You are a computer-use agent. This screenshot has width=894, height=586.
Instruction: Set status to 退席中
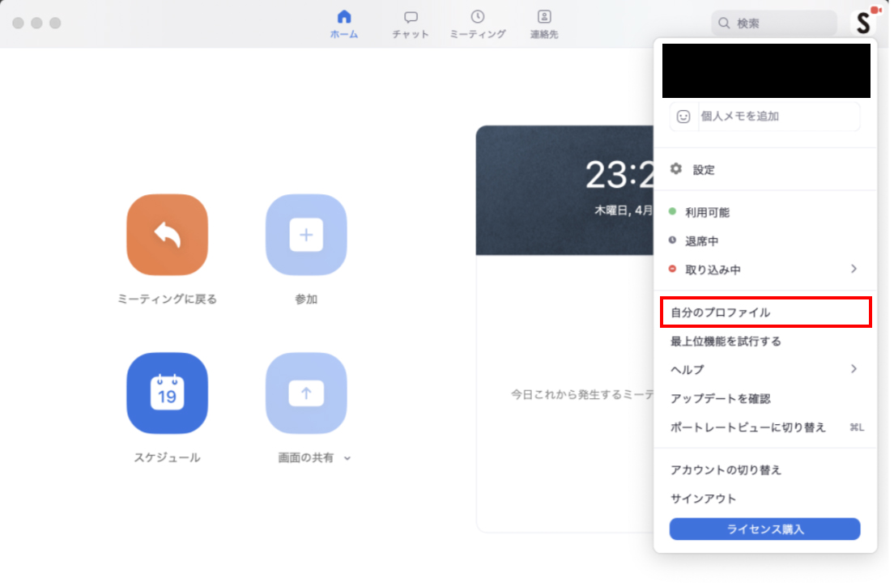point(764,240)
